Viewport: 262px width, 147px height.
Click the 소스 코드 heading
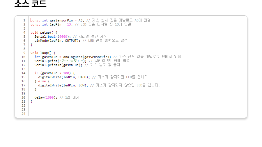coord(30,4)
